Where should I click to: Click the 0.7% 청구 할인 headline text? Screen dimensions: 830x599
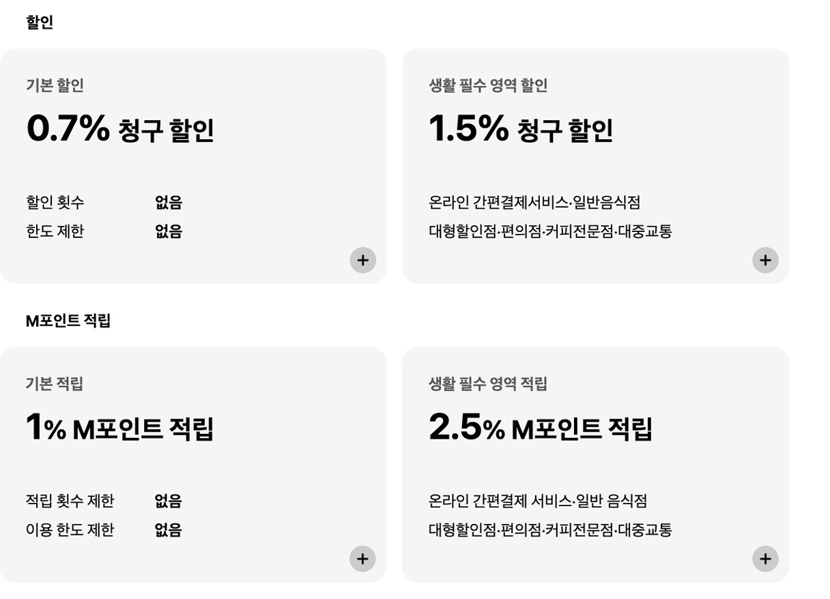pyautogui.click(x=120, y=129)
